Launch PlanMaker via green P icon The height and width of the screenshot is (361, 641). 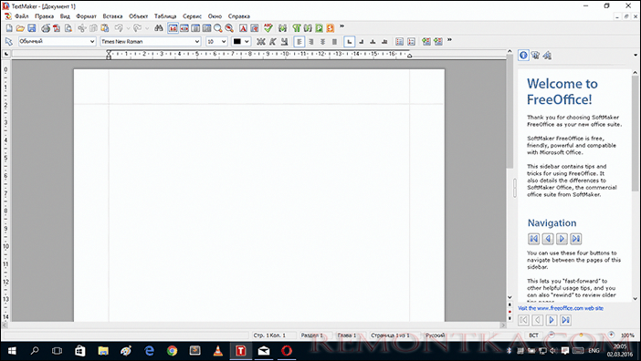coord(319,27)
